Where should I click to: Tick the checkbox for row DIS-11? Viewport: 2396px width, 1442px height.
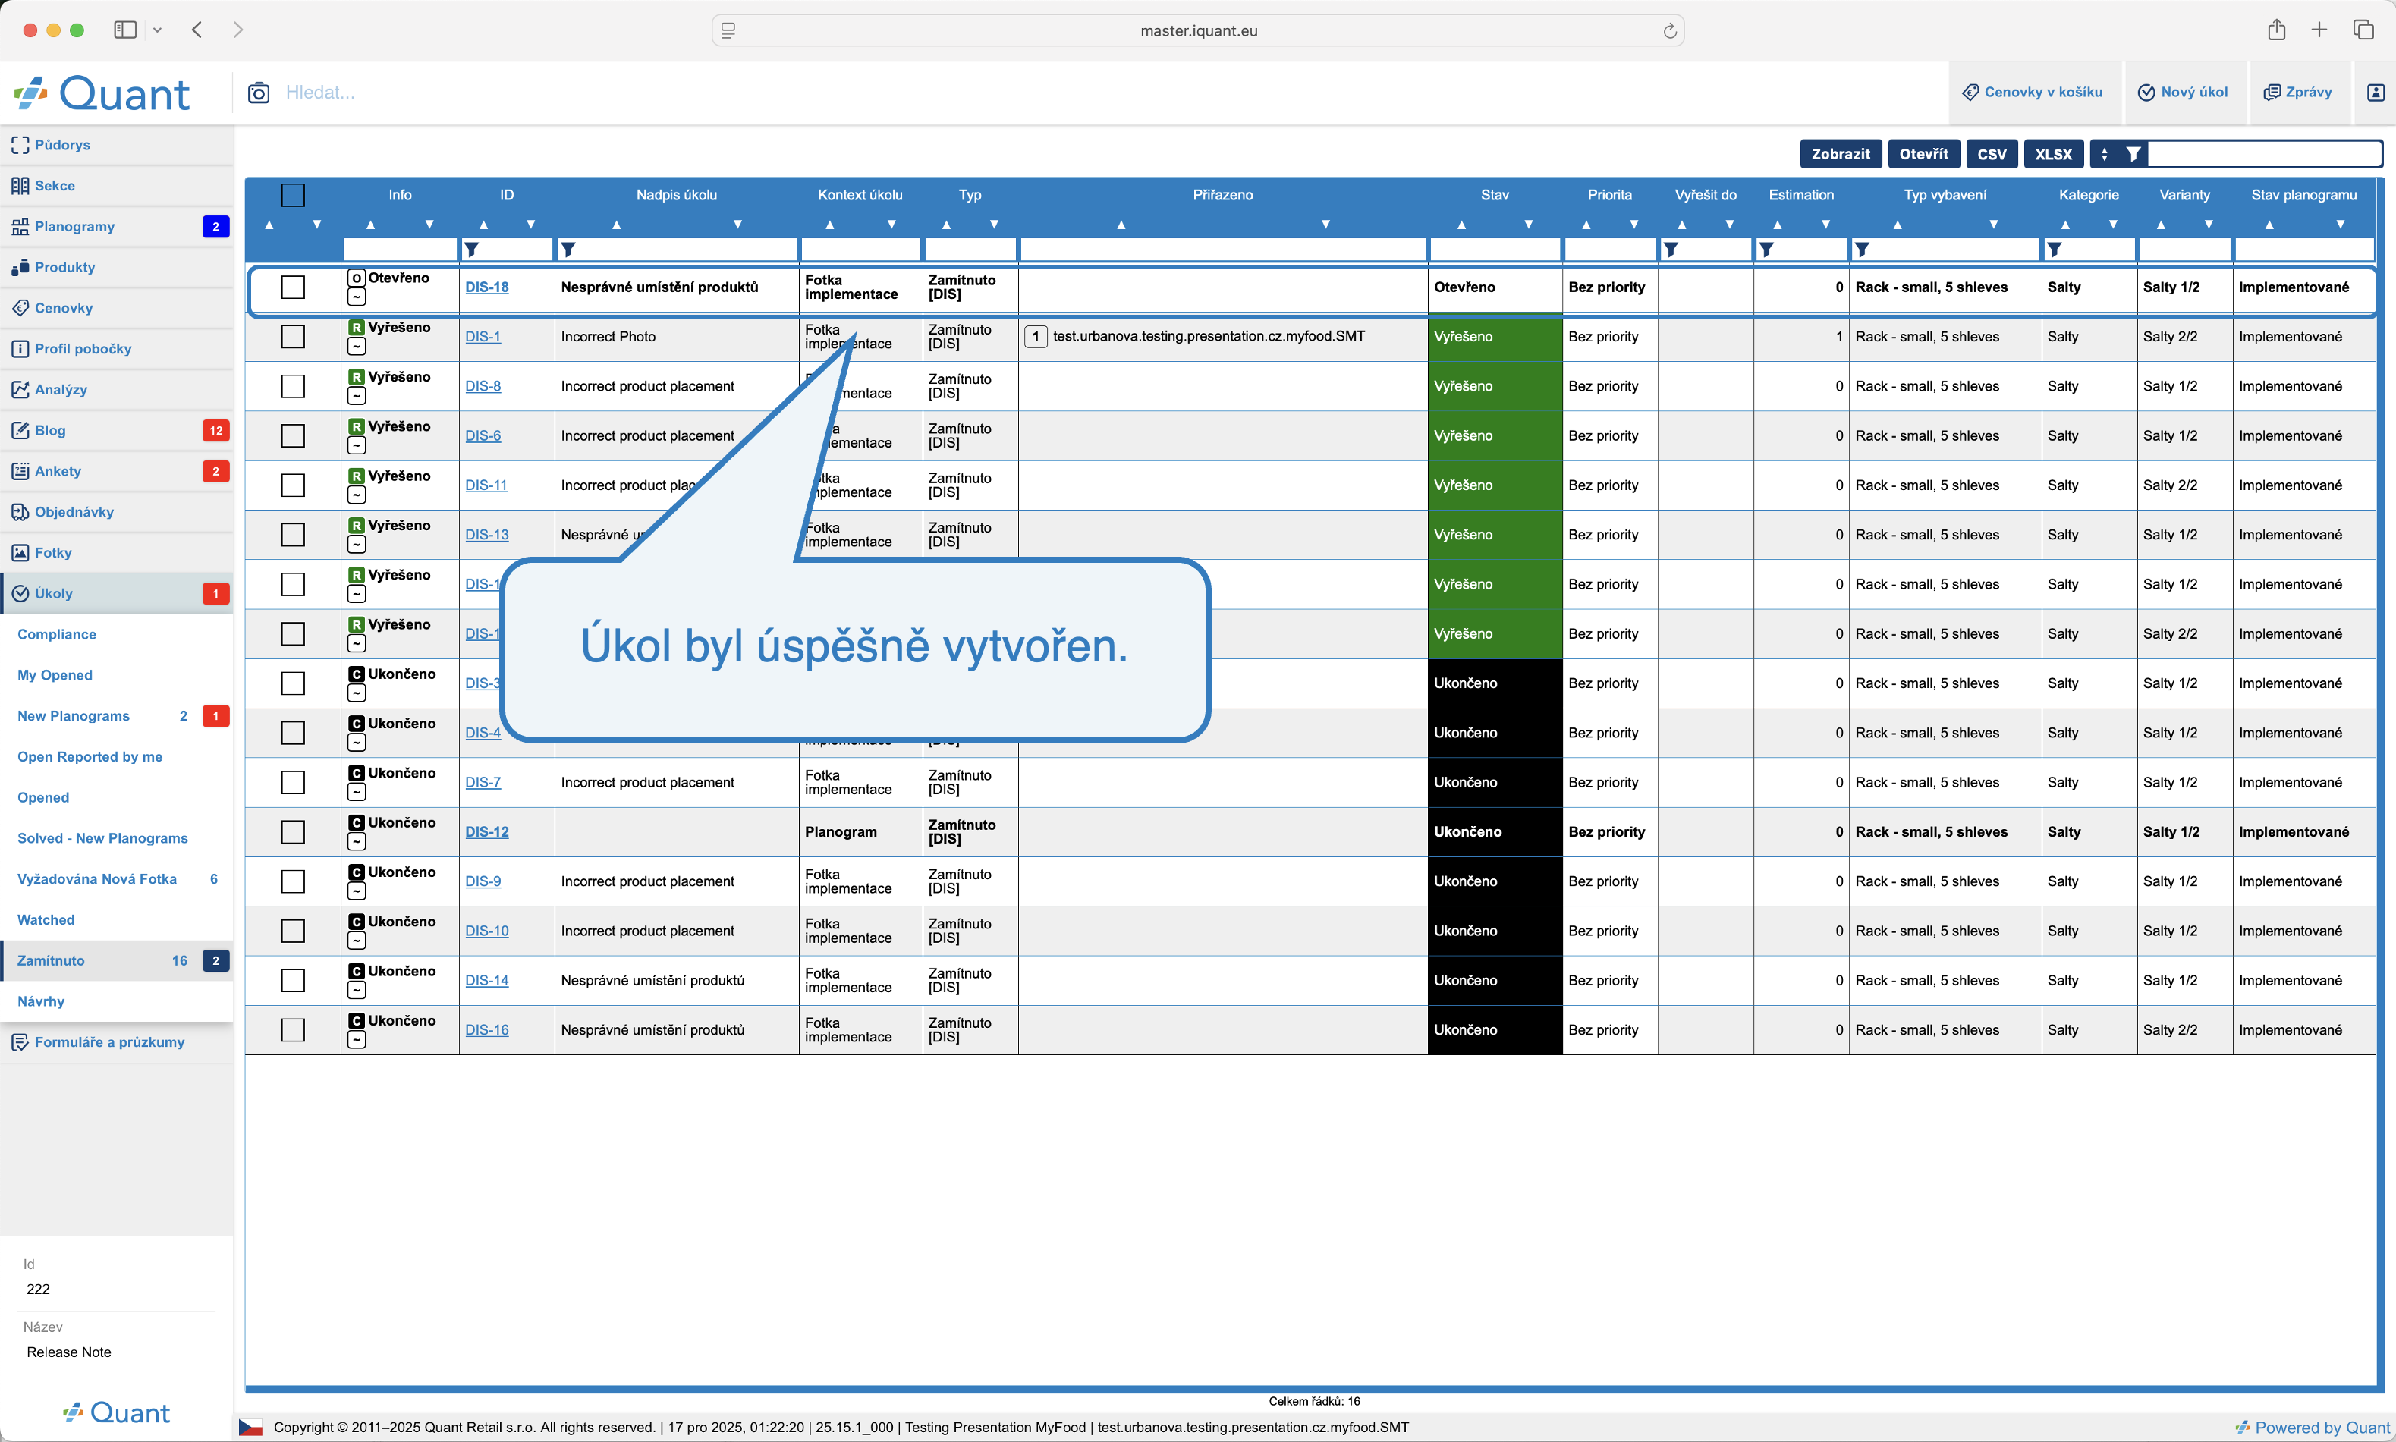pyautogui.click(x=292, y=485)
